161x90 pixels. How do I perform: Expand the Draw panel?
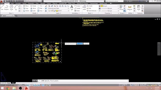(11, 13)
